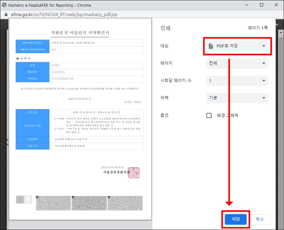
Task: Expand the 페이지 pages dropdown showing 전체
Action: point(237,64)
